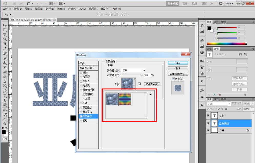Click the 贴紧原点 snap to origin button
This screenshot has width=255, height=163.
[152, 84]
